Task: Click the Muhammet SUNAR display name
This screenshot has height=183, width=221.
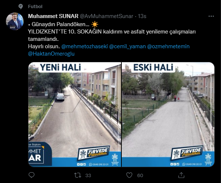Action: coord(53,16)
